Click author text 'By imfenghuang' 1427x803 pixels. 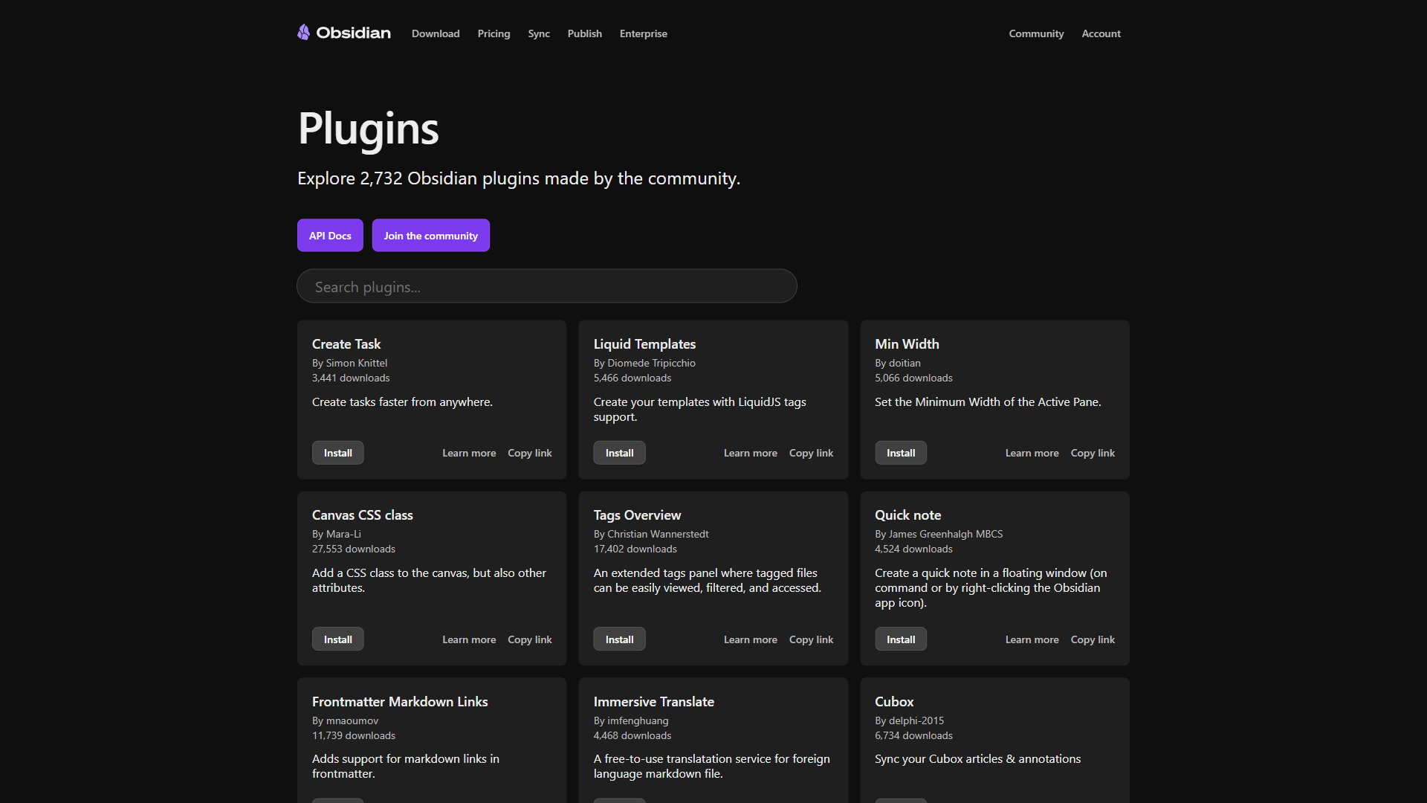click(630, 720)
